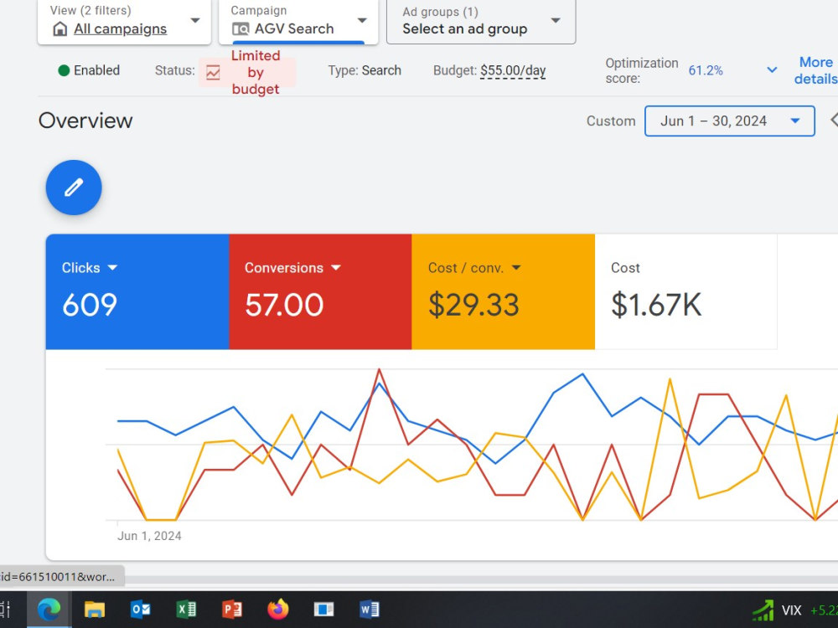Click the $1.67K cost value
This screenshot has height=628, width=838.
(656, 305)
